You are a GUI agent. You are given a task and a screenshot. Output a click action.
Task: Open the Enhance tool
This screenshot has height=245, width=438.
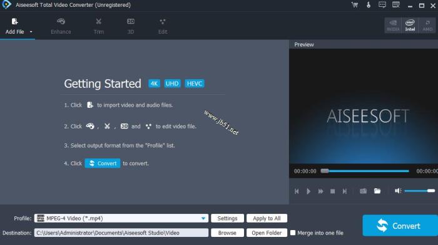pyautogui.click(x=61, y=26)
